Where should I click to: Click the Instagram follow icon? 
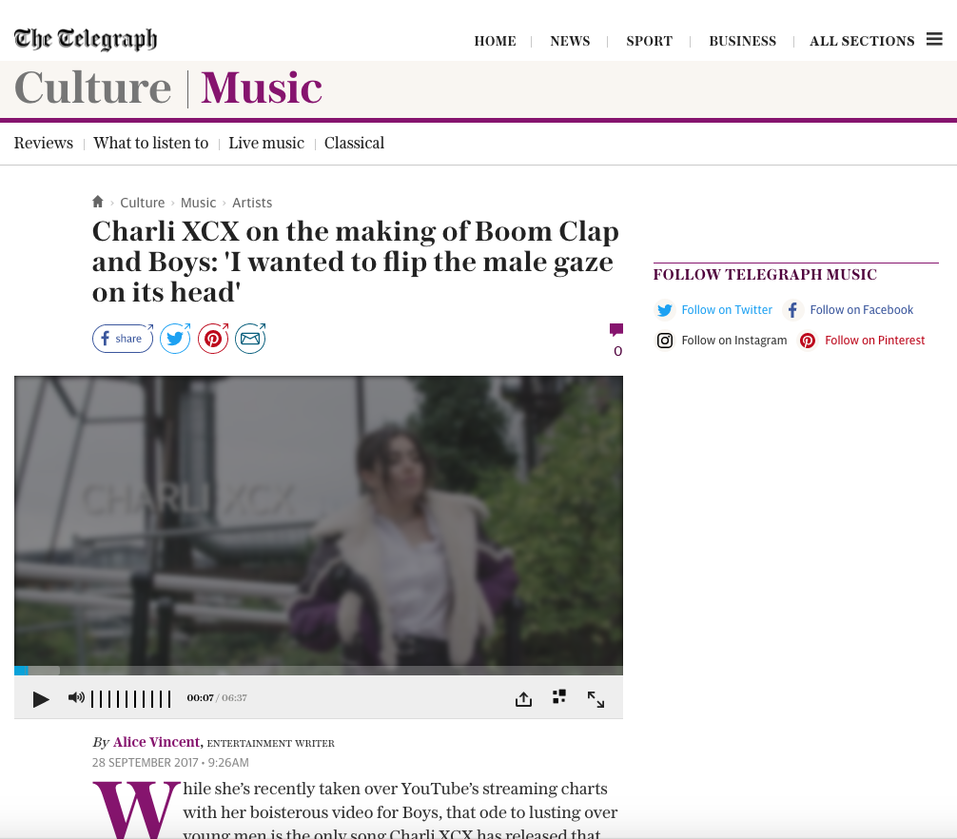pyautogui.click(x=665, y=341)
